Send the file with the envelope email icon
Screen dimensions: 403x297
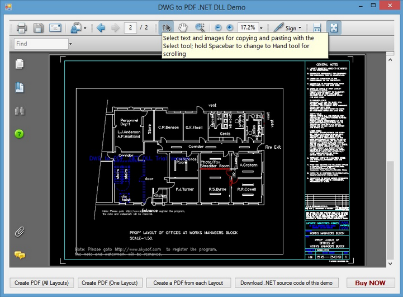tap(55, 28)
